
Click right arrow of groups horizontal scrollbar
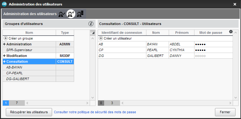87,103
